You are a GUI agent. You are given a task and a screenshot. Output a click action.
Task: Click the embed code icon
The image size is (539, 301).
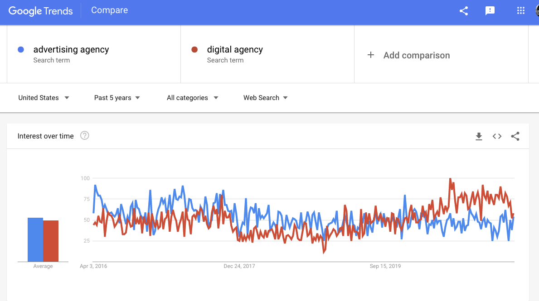pos(497,136)
